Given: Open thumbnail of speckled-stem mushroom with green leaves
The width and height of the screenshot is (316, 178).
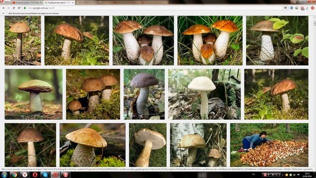Looking at the screenshot, I should [277, 41].
